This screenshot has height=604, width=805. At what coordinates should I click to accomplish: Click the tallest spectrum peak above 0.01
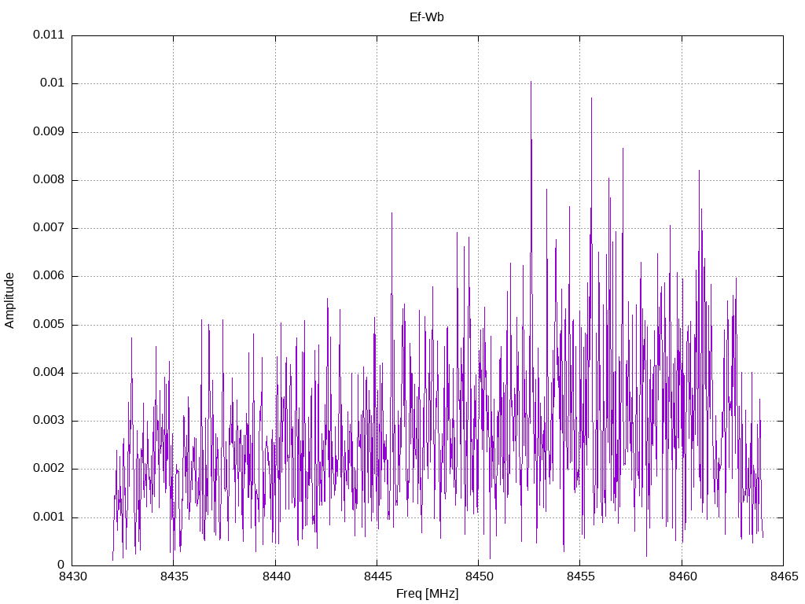(x=531, y=82)
